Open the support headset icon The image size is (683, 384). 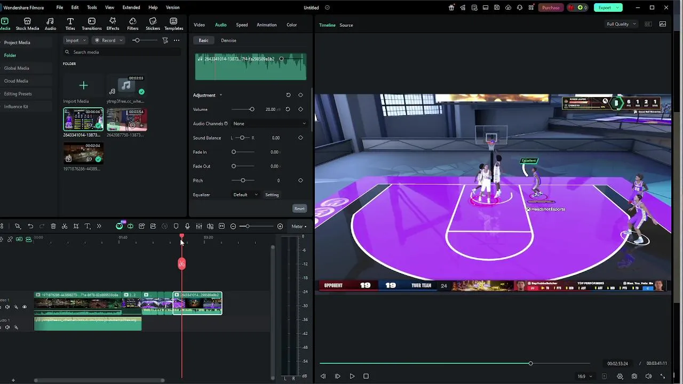pyautogui.click(x=520, y=7)
